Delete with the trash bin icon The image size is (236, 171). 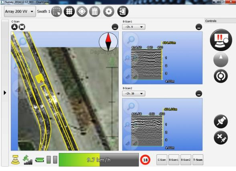[x=95, y=12]
